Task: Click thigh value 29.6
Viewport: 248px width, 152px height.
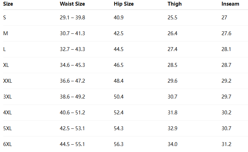Action: [173, 81]
